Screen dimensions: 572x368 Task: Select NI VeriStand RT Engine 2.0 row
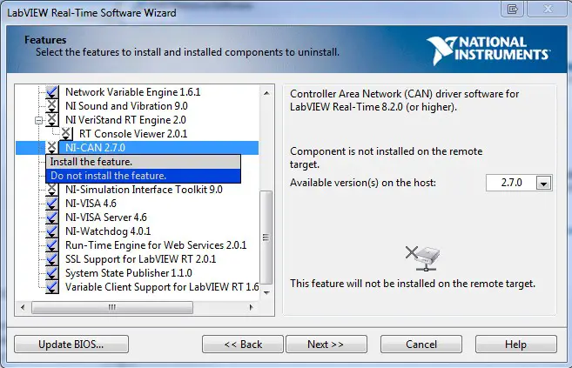coord(125,120)
